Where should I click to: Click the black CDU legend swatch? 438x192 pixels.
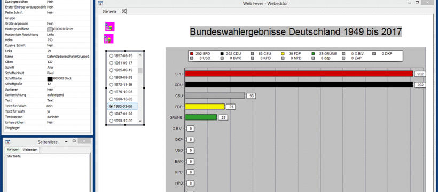point(222,53)
